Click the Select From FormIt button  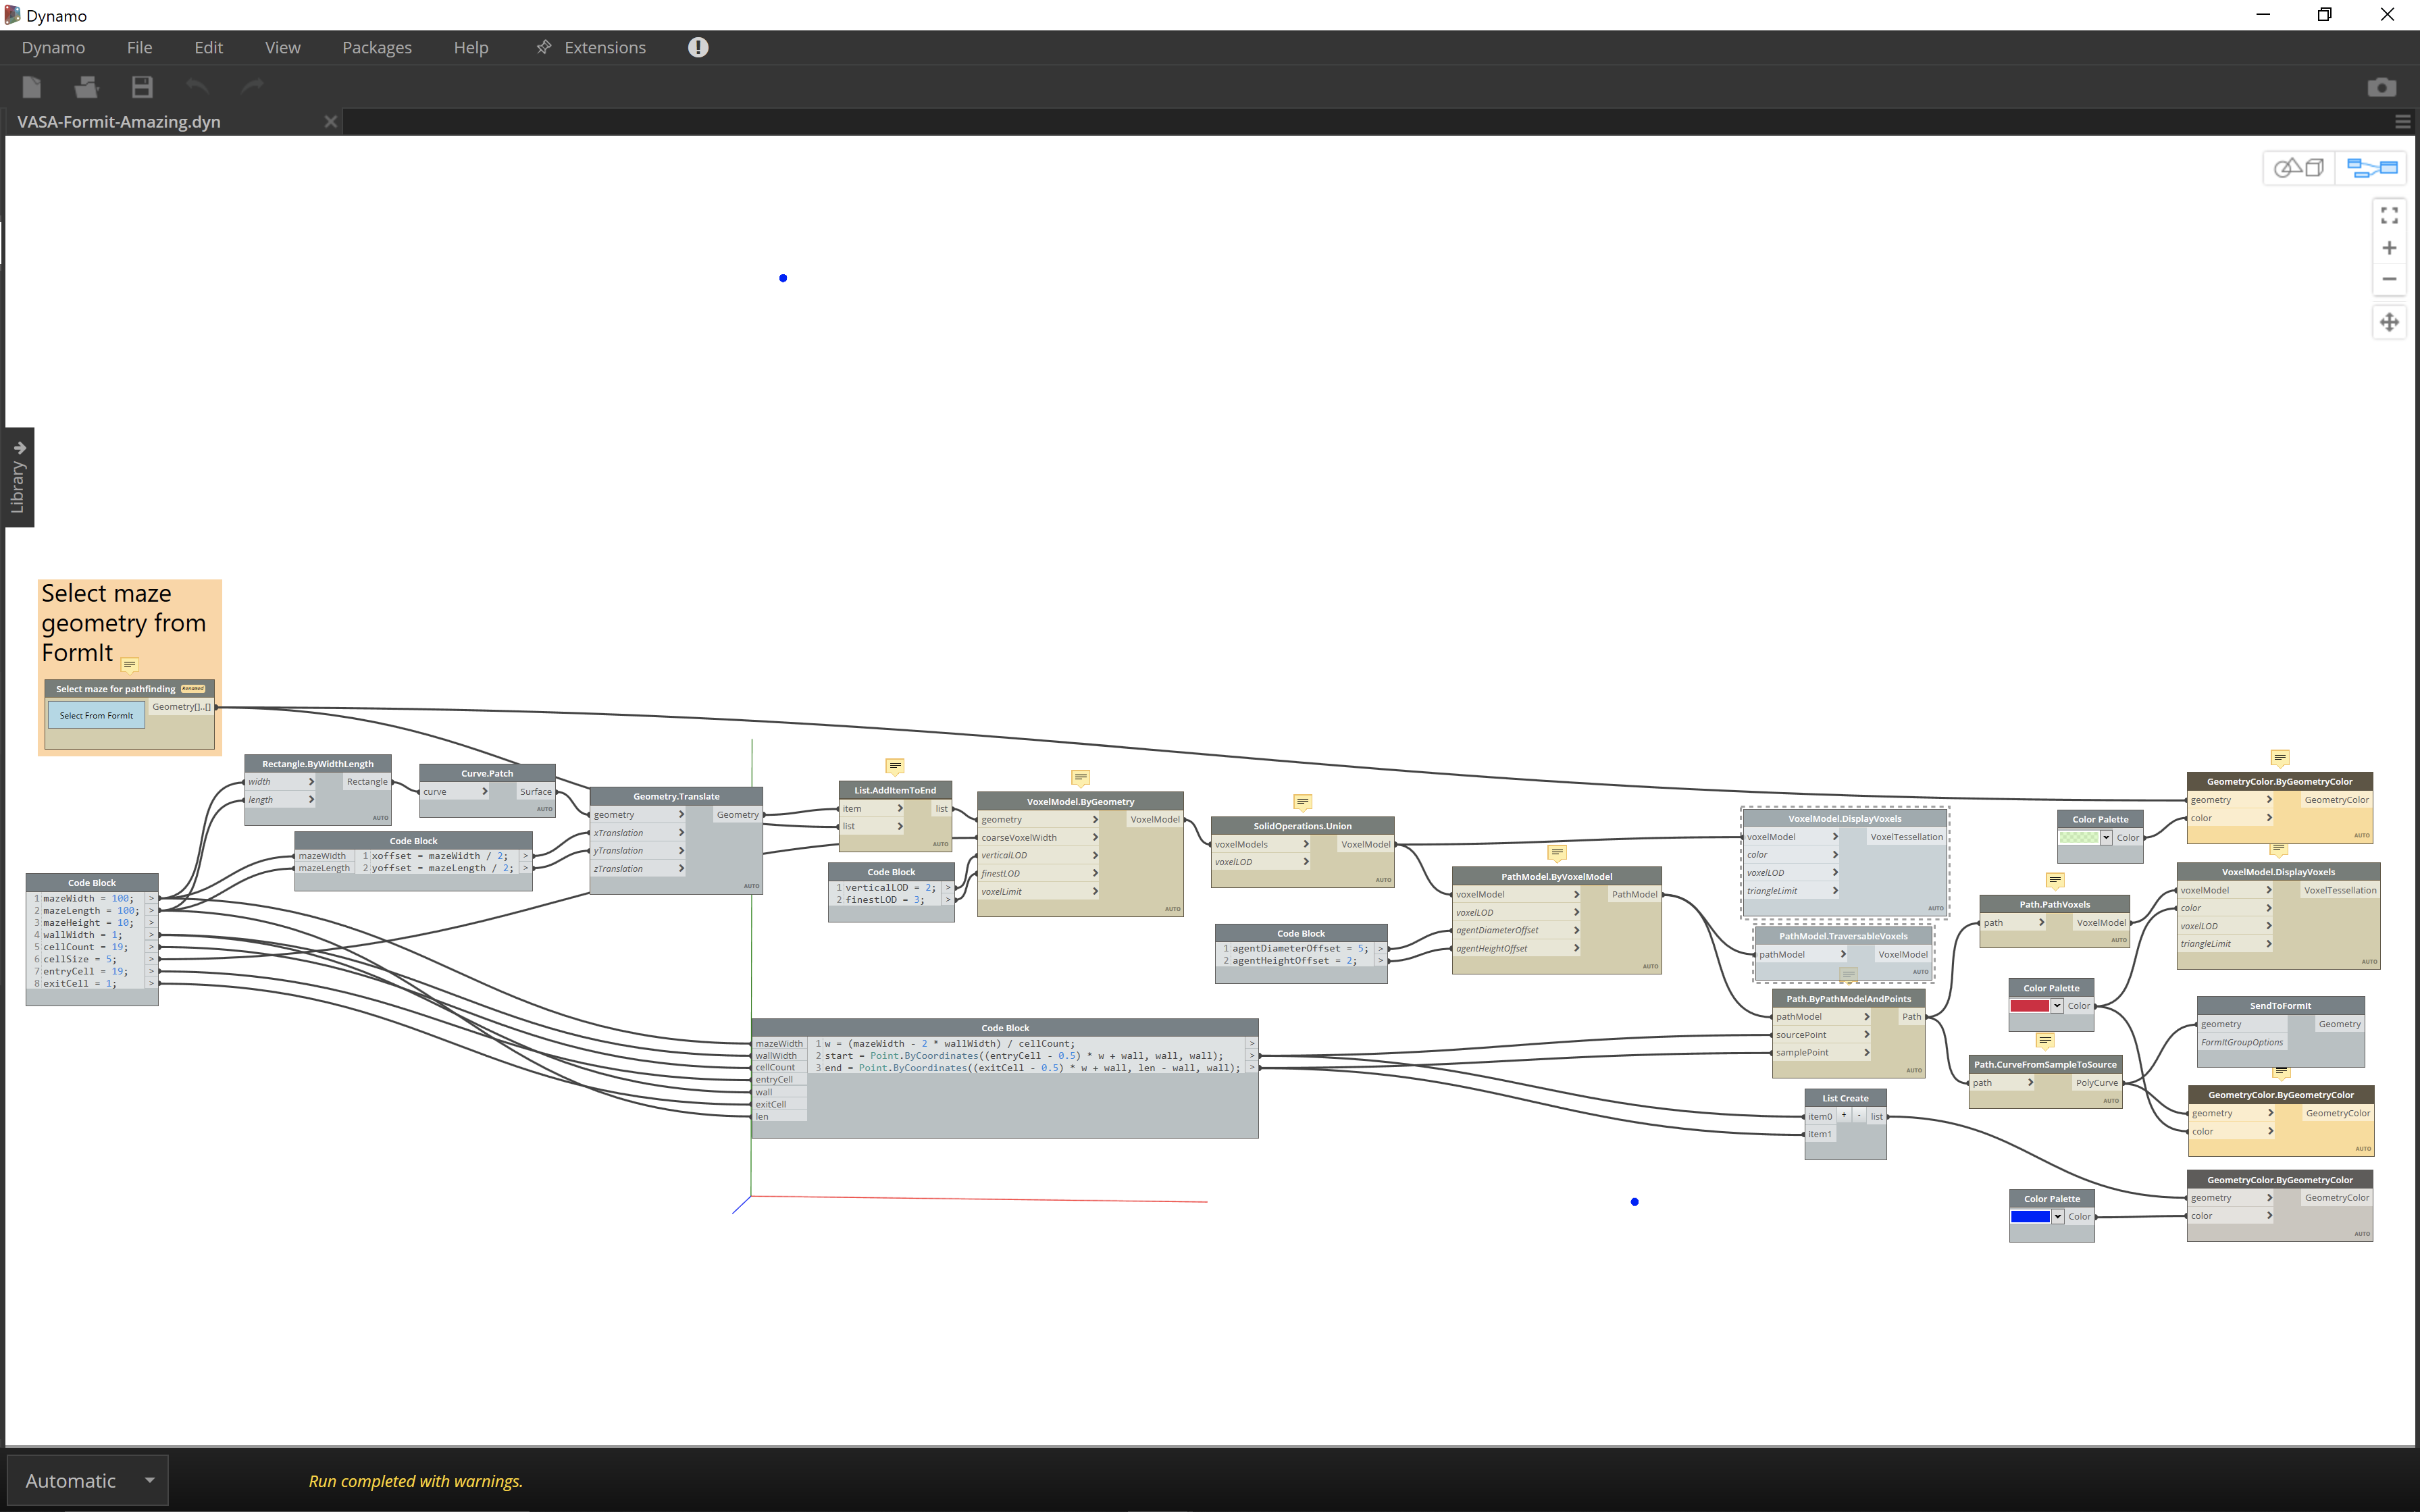[96, 715]
